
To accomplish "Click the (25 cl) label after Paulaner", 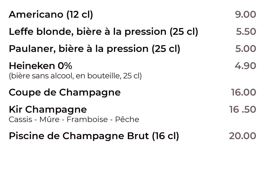I will tap(166, 49).
